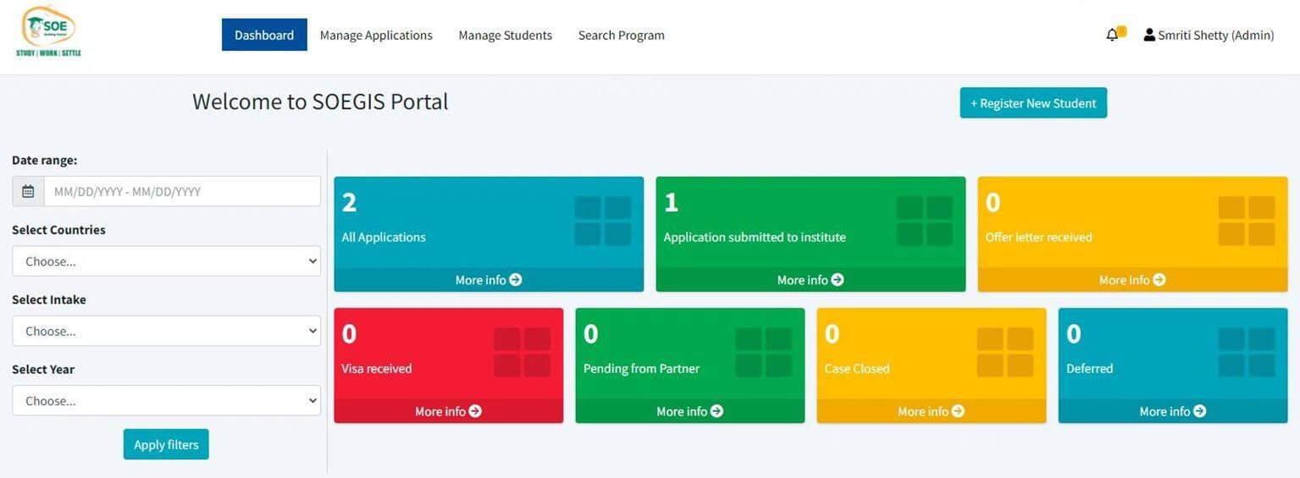The height and width of the screenshot is (478, 1300).
Task: Expand the Select Year dropdown
Action: [166, 401]
